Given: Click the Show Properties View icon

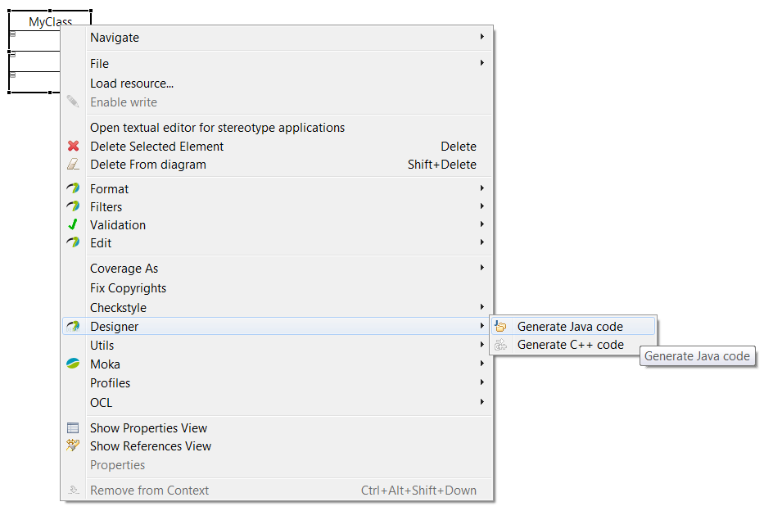Looking at the screenshot, I should point(73,428).
